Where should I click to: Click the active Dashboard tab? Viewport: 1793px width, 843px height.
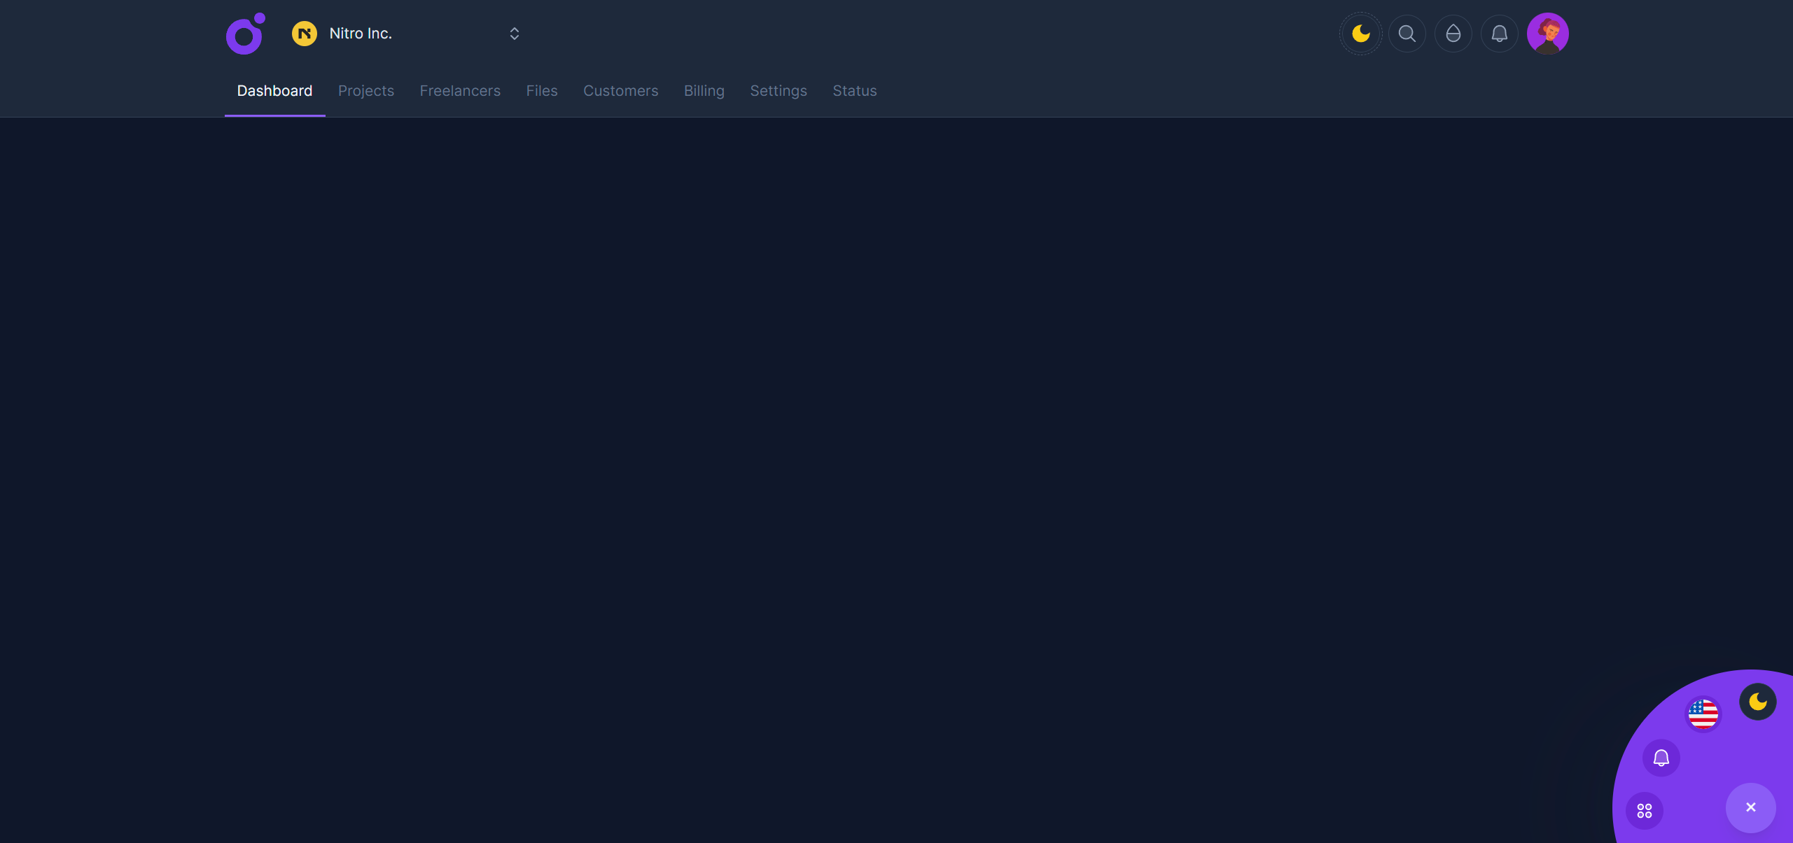(x=274, y=91)
